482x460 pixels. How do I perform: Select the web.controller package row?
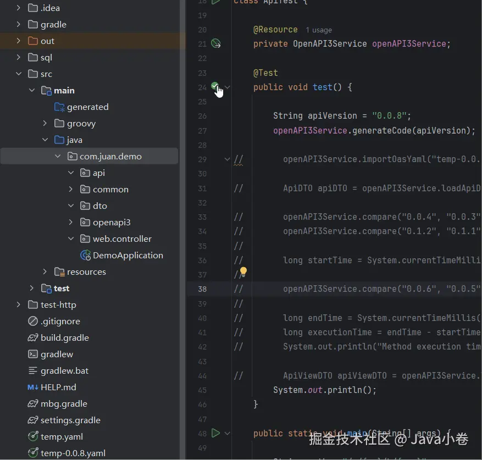tap(90, 239)
